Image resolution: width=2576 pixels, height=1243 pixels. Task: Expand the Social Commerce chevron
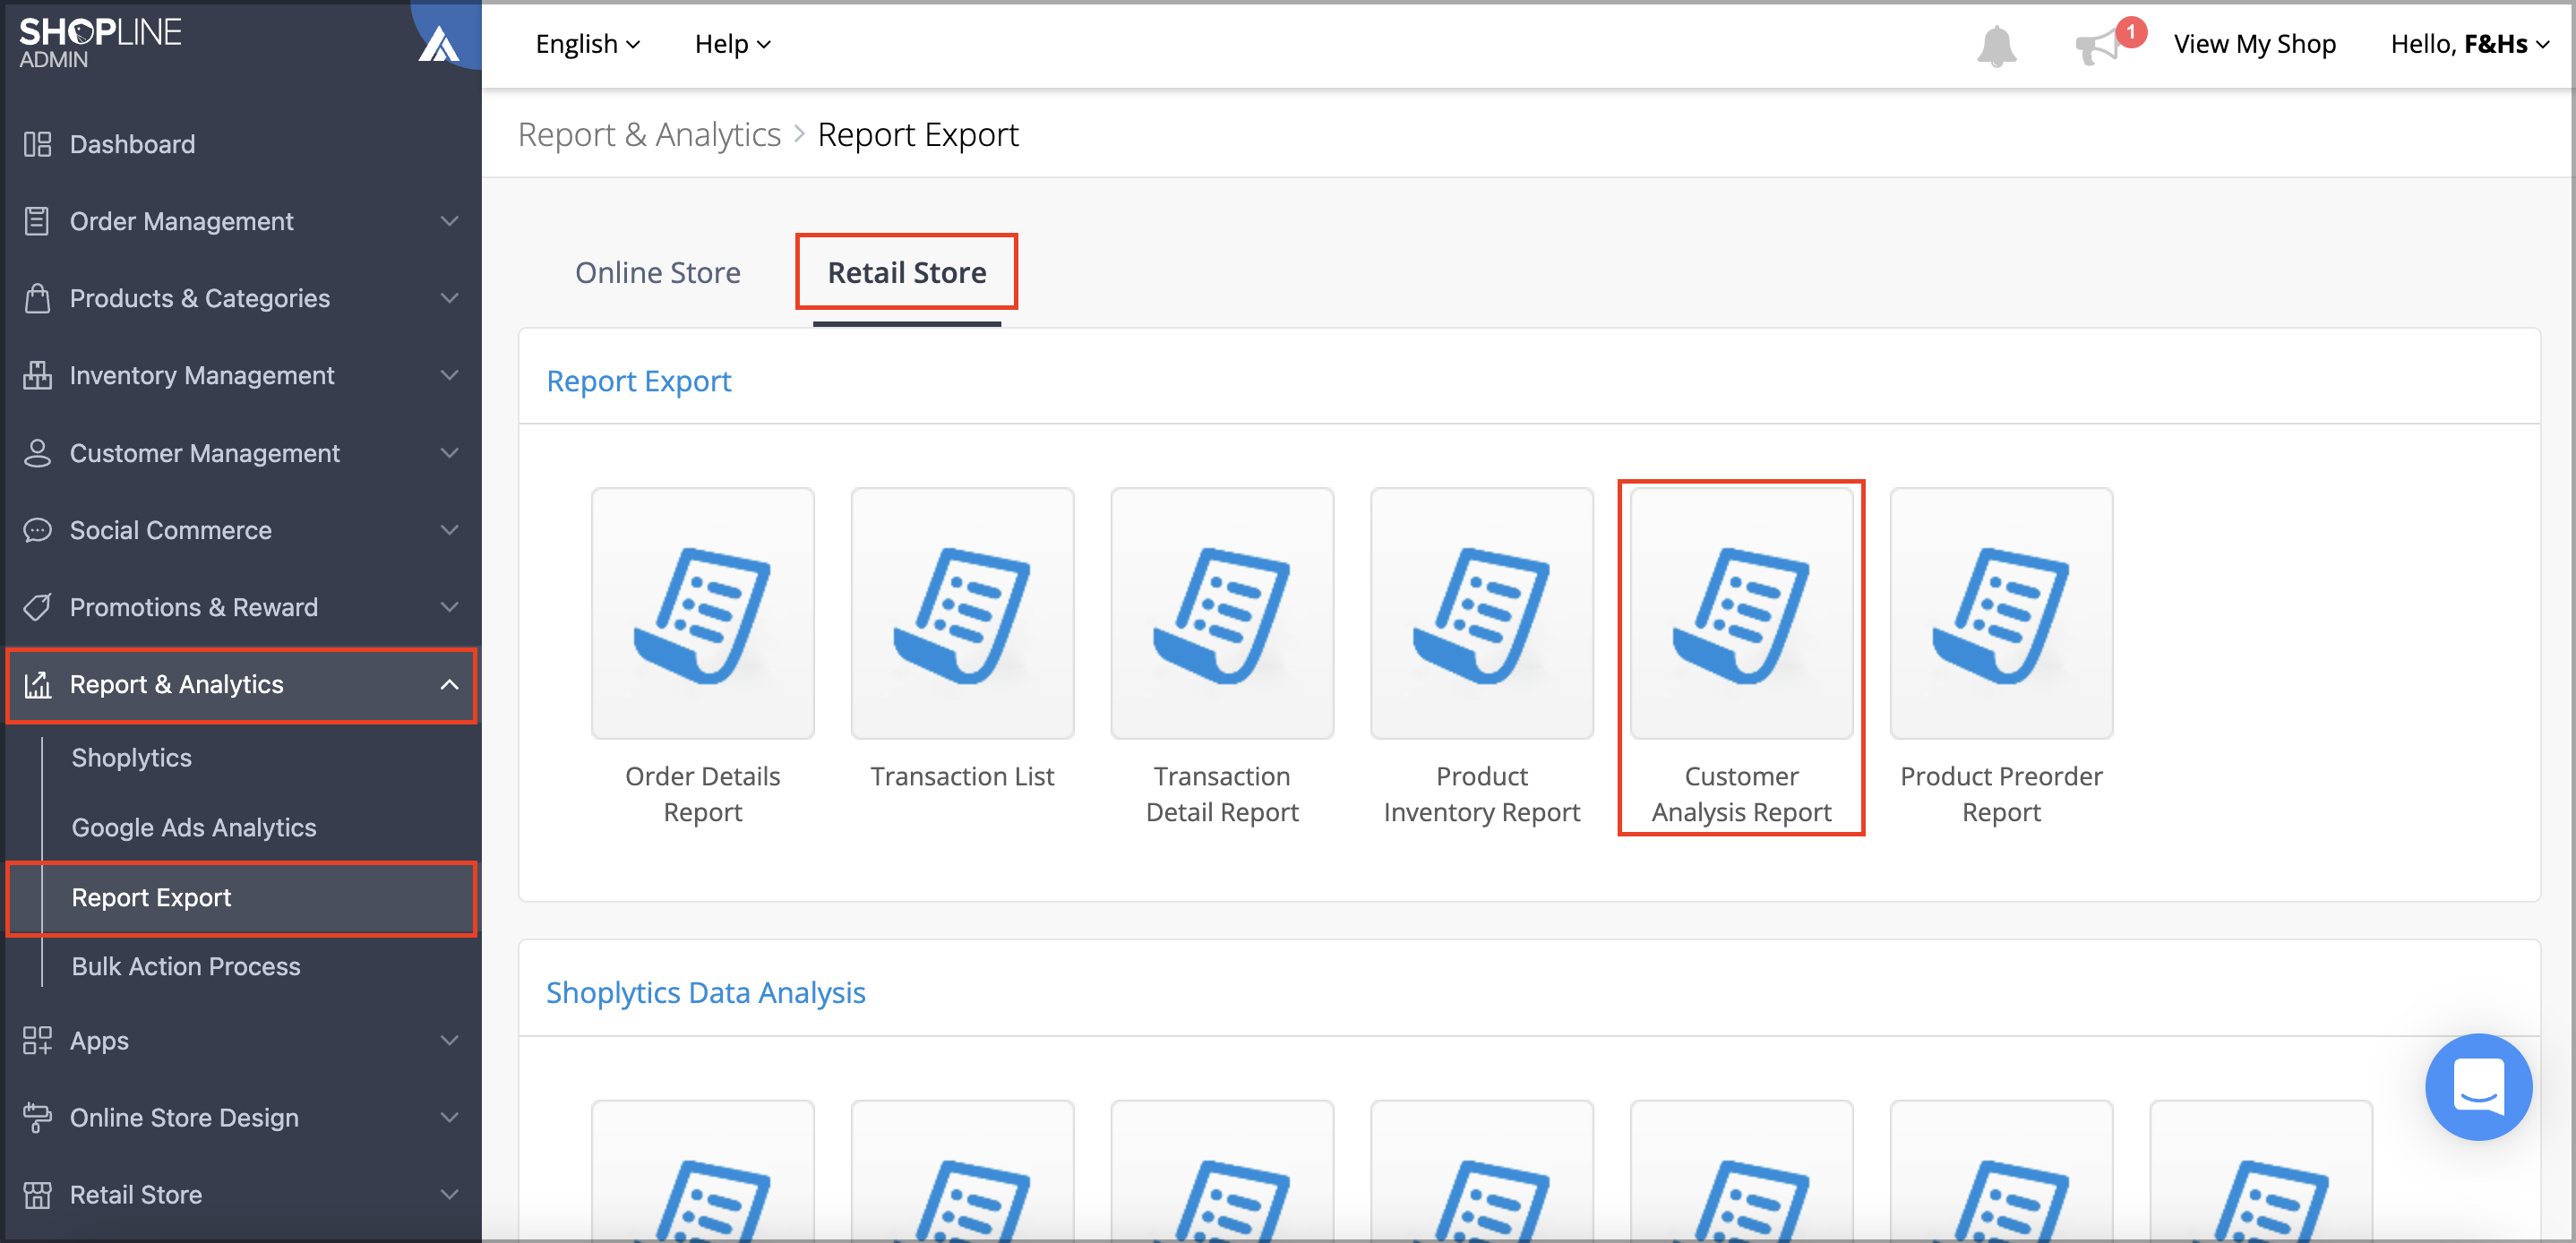pos(450,530)
